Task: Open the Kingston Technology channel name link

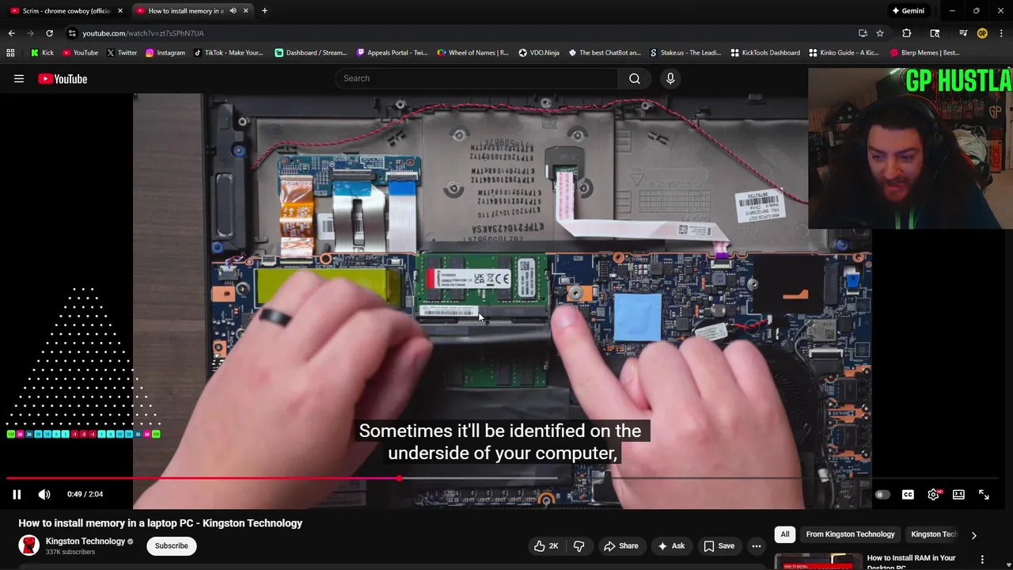Action: click(85, 541)
